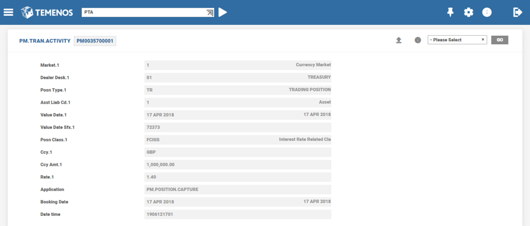This screenshot has height=226, width=530.
Task: Expand the Please Select dropdown
Action: (457, 40)
